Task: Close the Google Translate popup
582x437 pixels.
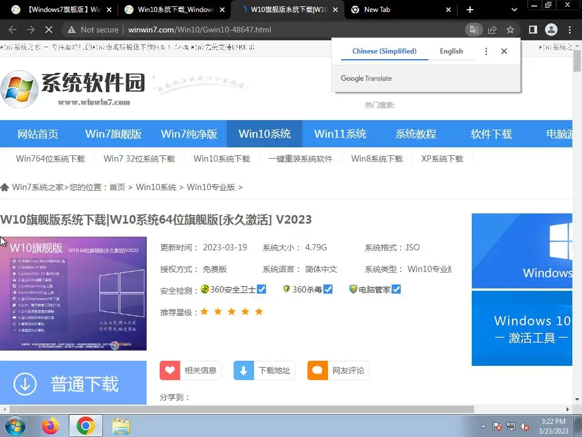Action: coord(504,51)
